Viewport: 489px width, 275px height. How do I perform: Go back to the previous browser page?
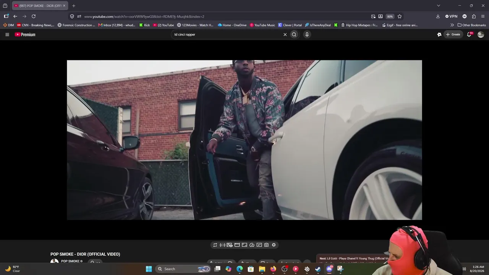pyautogui.click(x=15, y=16)
